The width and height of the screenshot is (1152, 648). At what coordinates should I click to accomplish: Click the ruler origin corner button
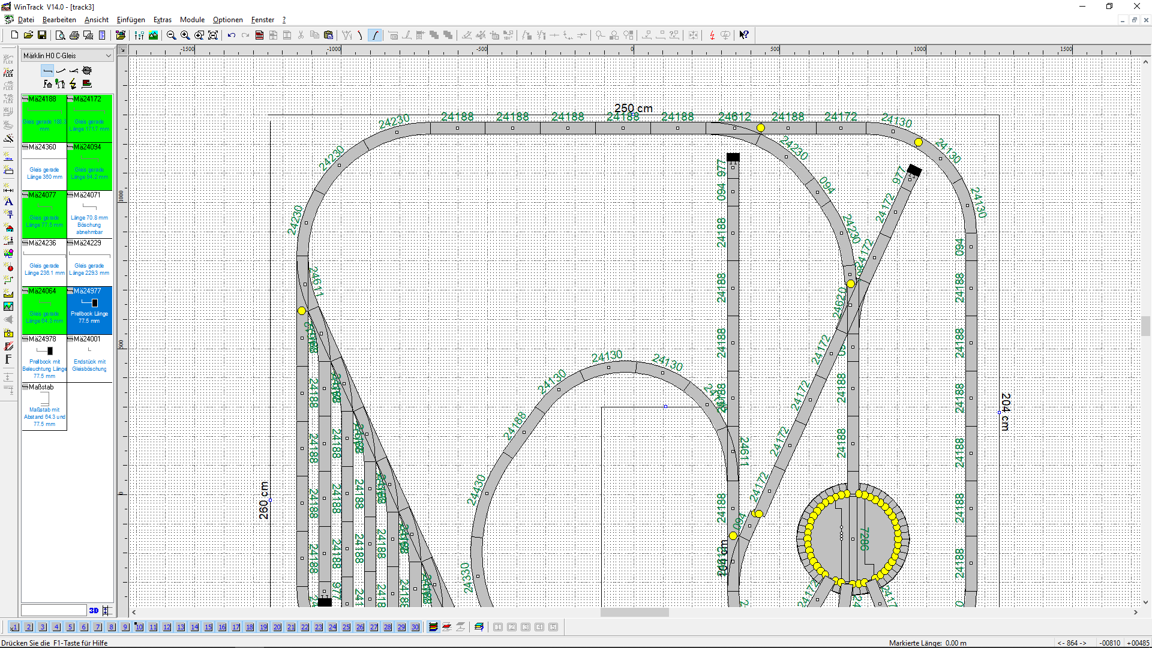click(x=122, y=50)
